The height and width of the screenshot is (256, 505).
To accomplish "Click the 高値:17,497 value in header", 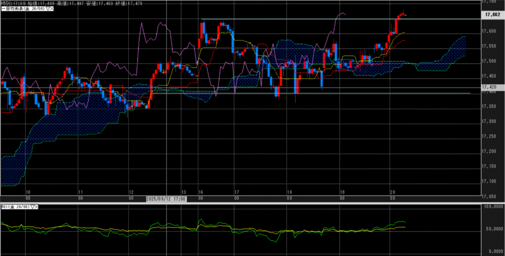I will click(x=70, y=3).
